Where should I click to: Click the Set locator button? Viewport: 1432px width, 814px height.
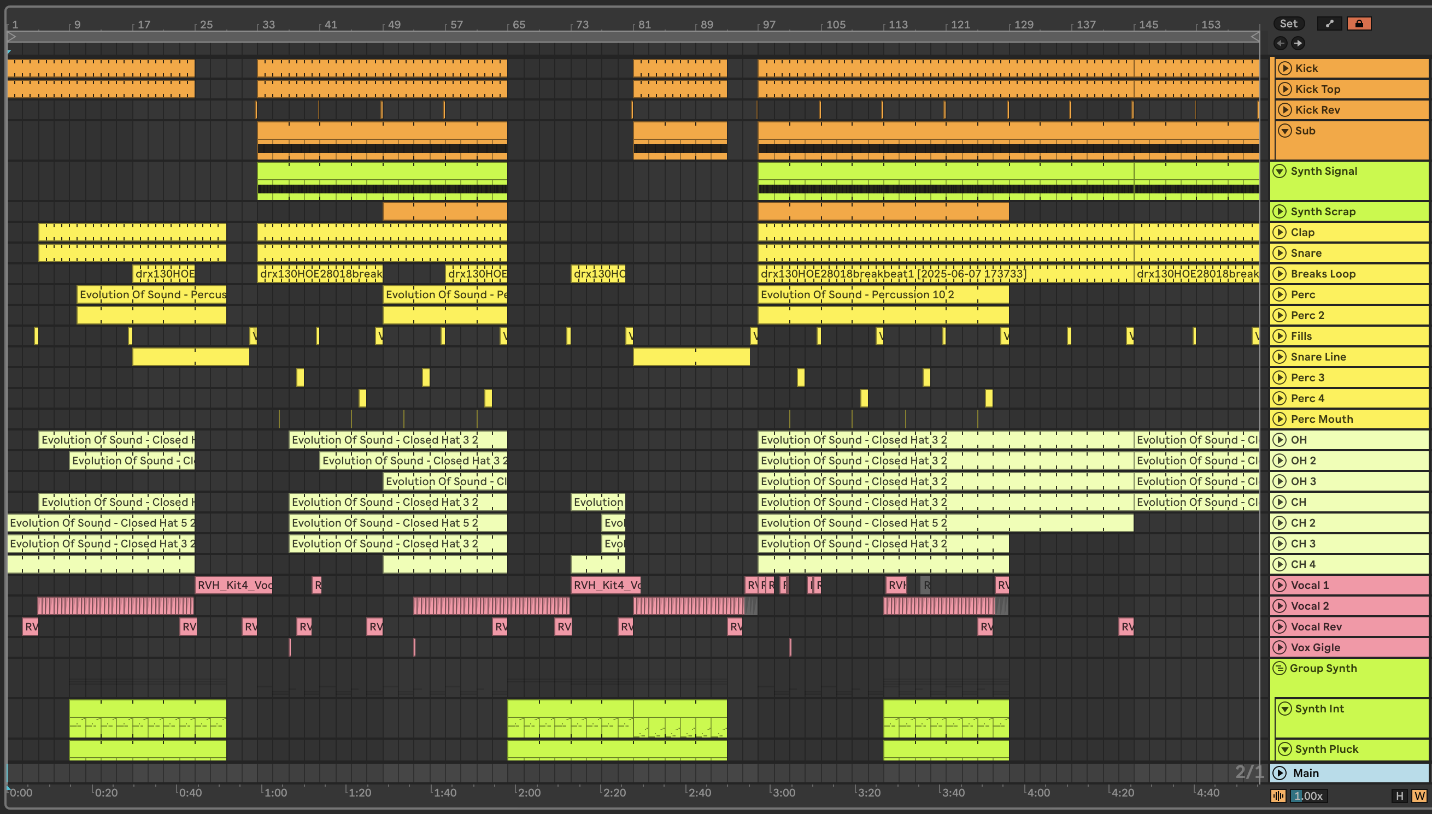tap(1288, 23)
